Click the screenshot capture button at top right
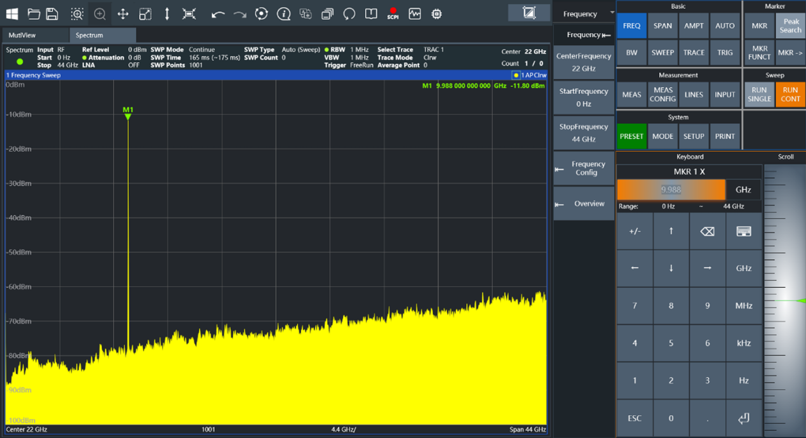 [528, 13]
